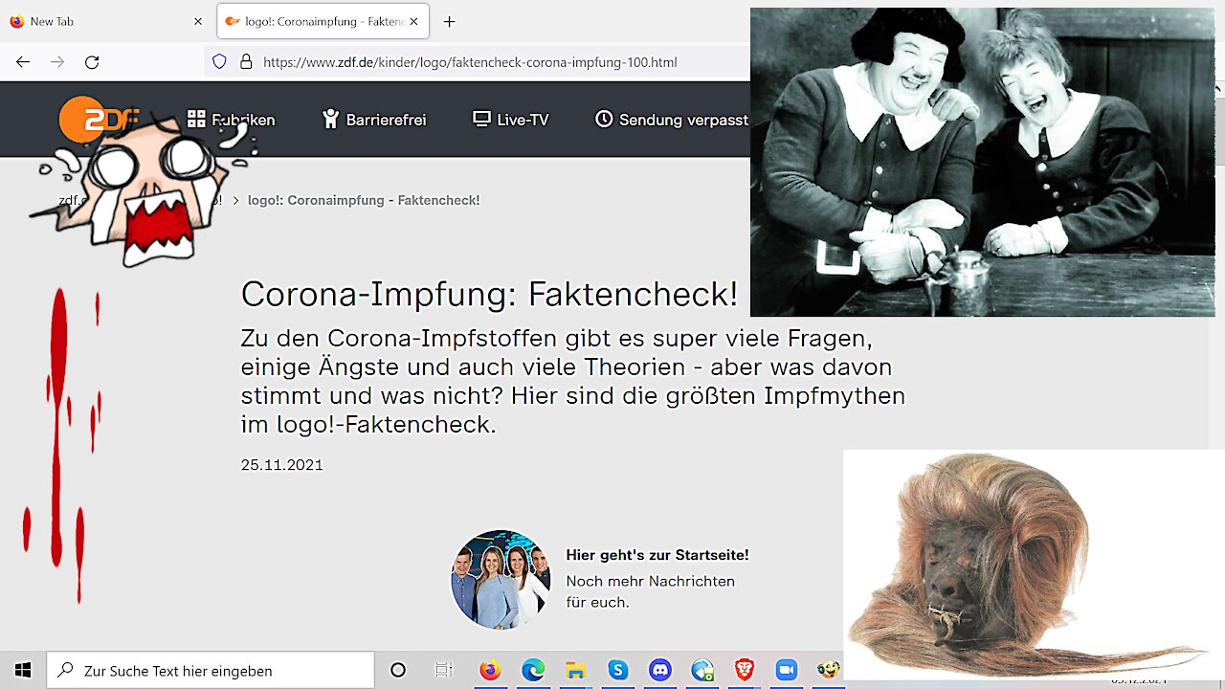Open File Explorer from the taskbar
Screen dimensions: 1225x689
(x=575, y=670)
